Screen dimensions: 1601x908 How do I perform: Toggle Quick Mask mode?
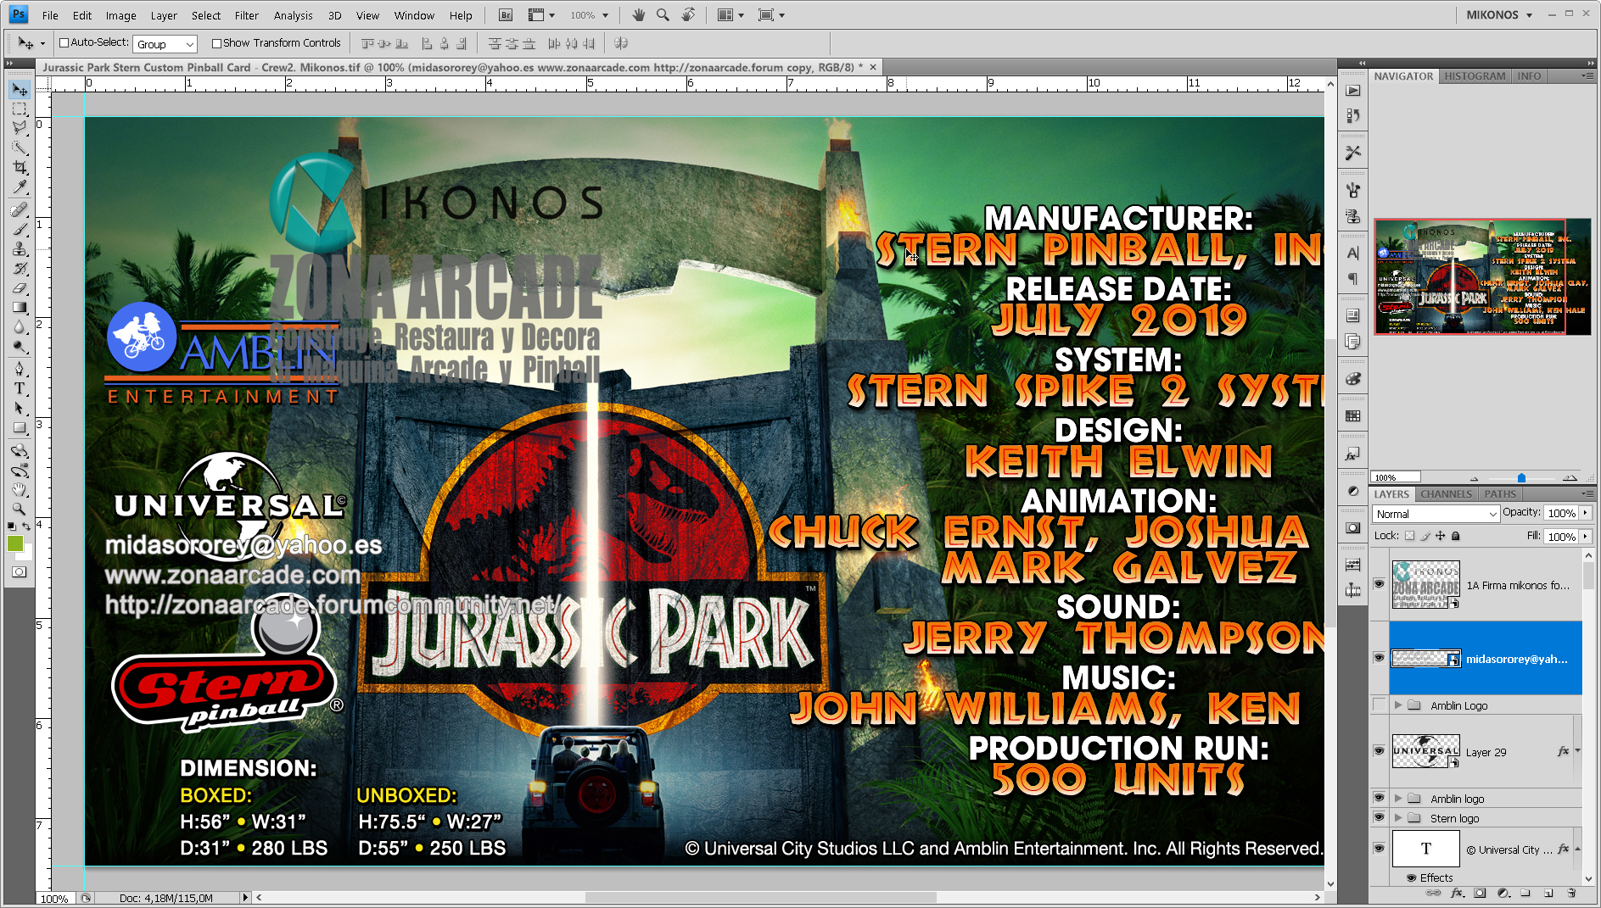point(20,571)
